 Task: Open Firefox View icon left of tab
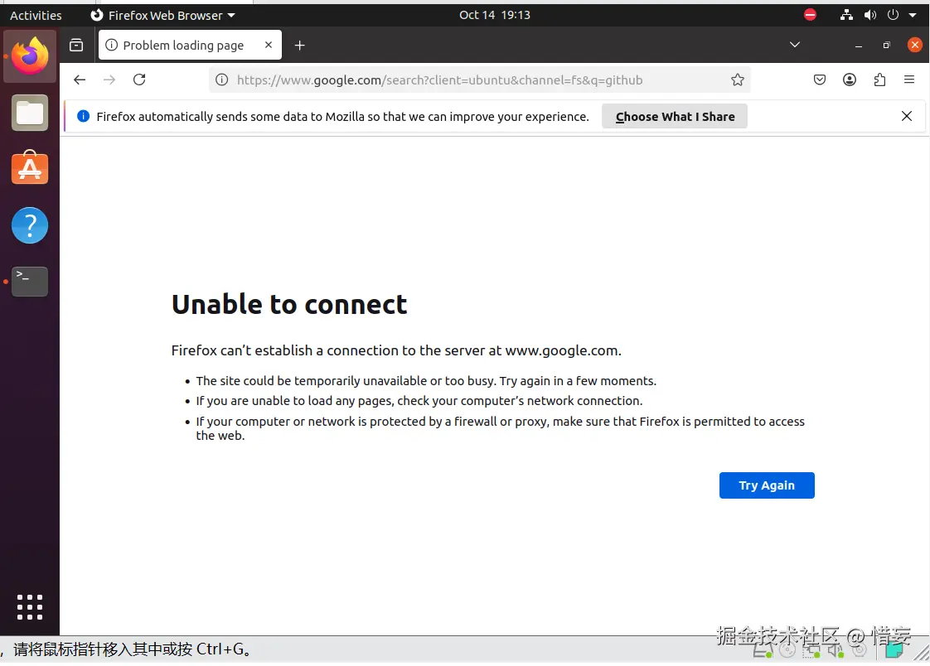(76, 45)
